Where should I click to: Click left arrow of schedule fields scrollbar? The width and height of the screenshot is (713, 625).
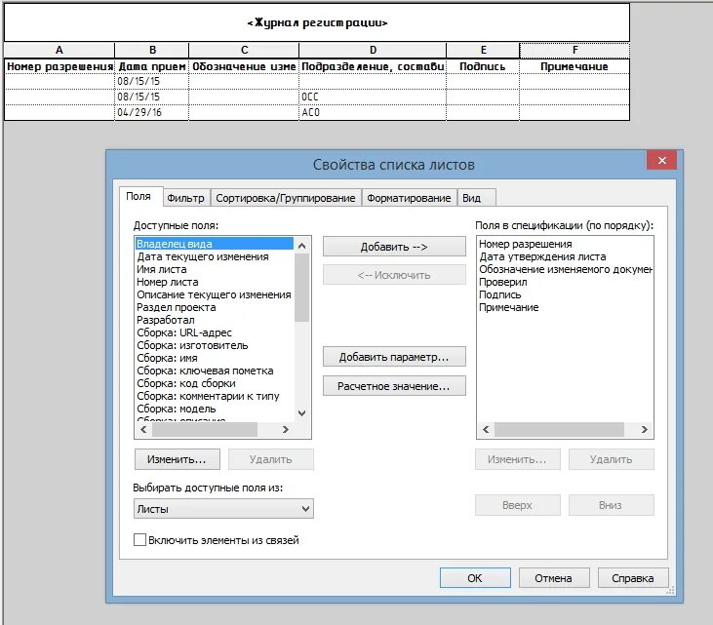486,429
